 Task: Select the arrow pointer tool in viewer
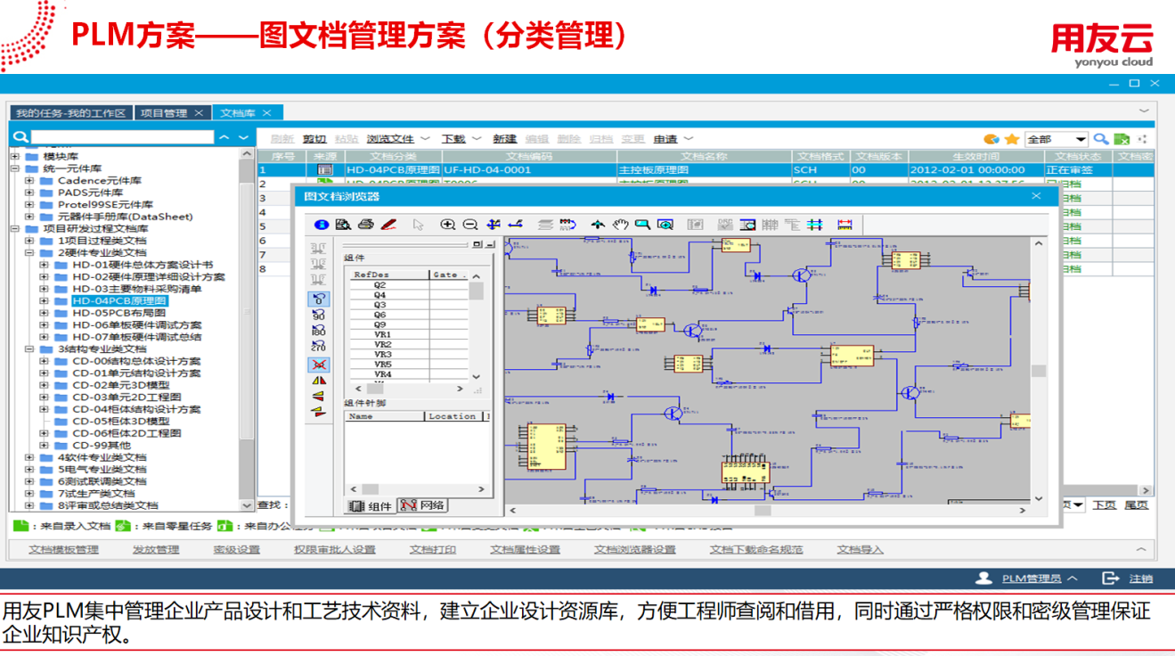(418, 225)
